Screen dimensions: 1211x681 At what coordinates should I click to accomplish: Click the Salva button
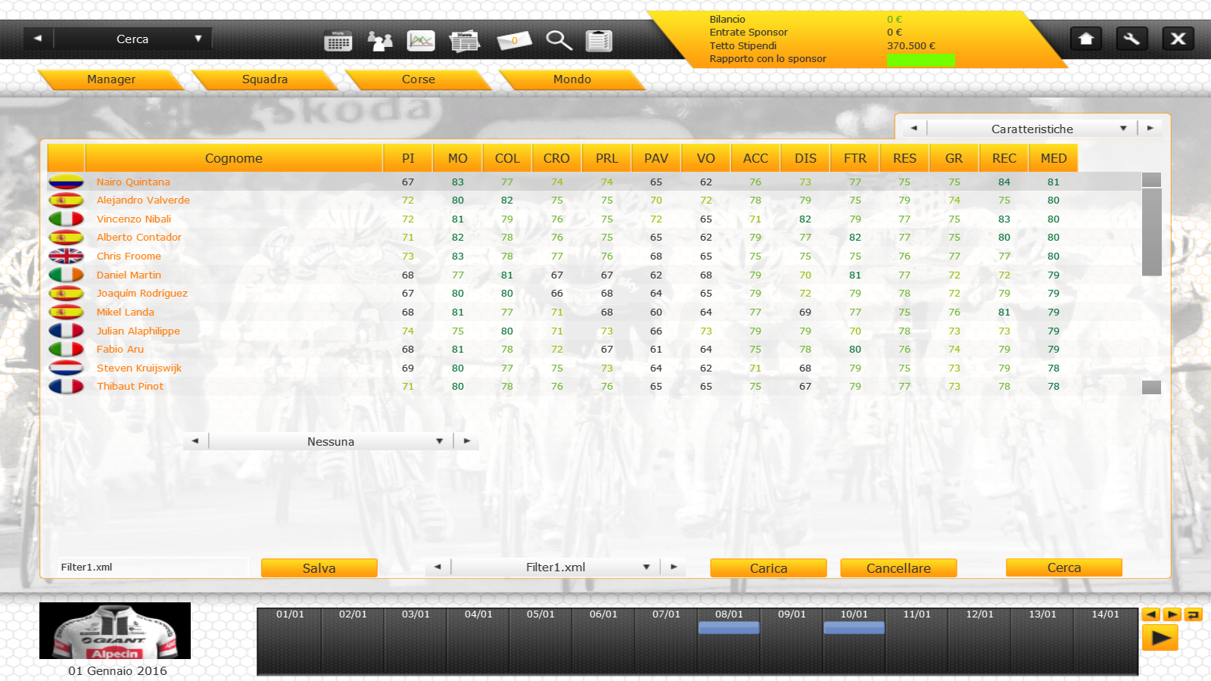tap(319, 568)
